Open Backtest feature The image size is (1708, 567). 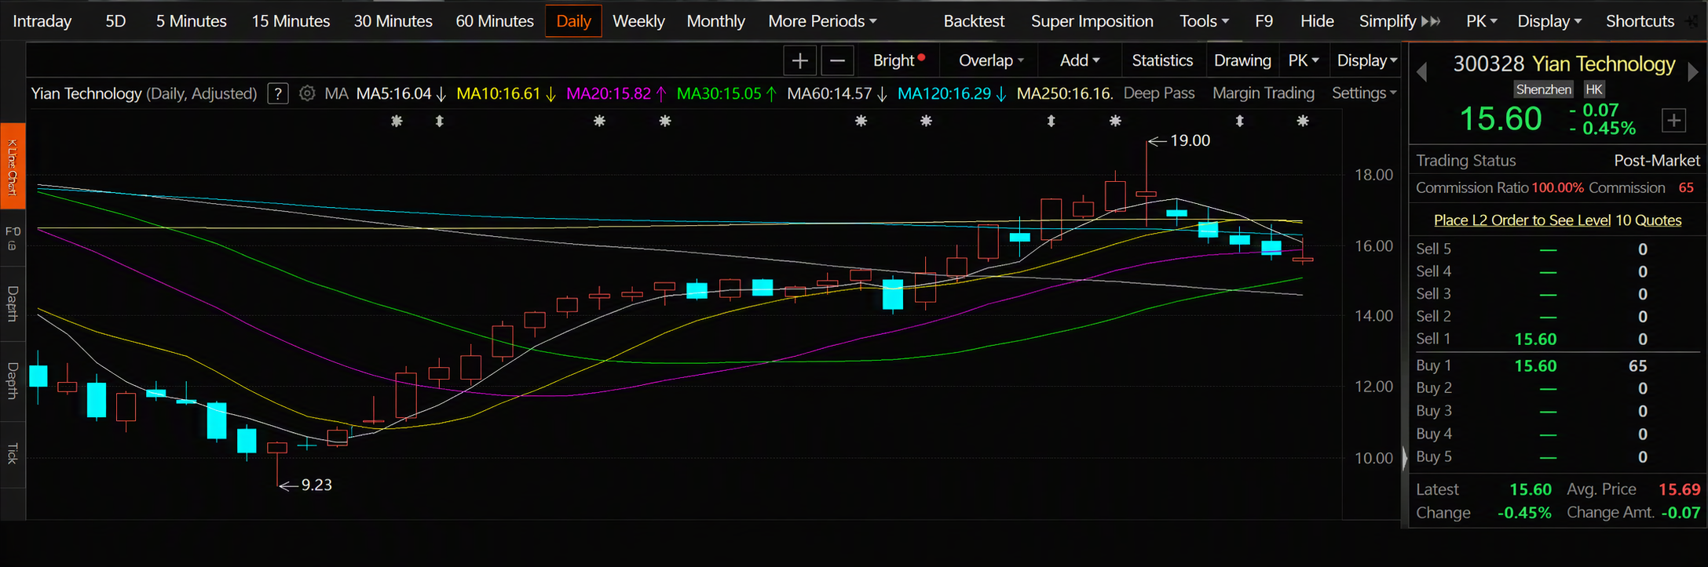click(974, 21)
